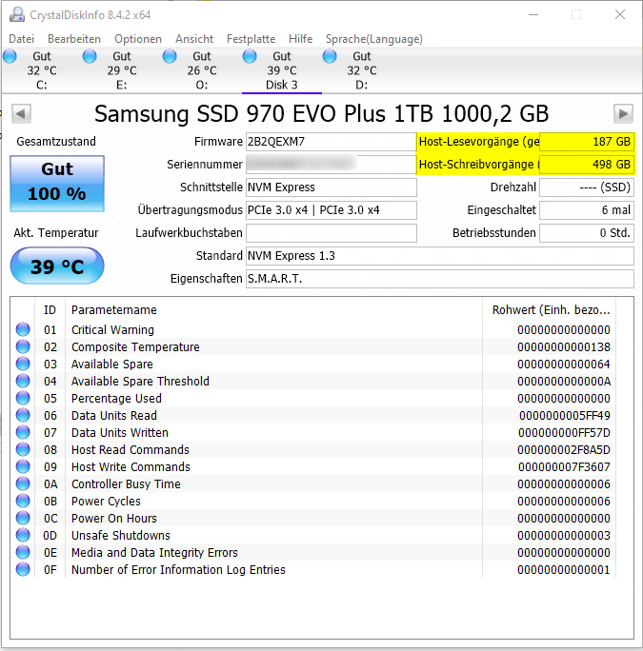Click the Schnittstelle field NVM Express
This screenshot has width=643, height=651.
(x=331, y=187)
